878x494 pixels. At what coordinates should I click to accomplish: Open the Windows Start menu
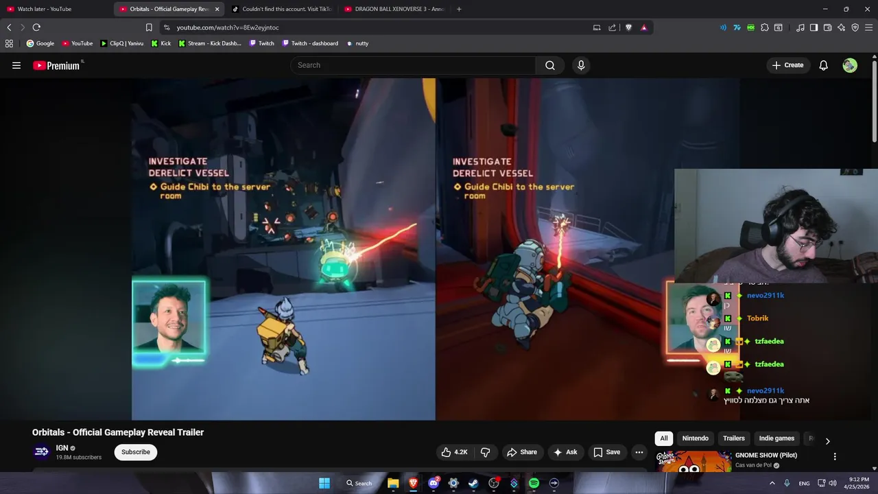pyautogui.click(x=324, y=483)
